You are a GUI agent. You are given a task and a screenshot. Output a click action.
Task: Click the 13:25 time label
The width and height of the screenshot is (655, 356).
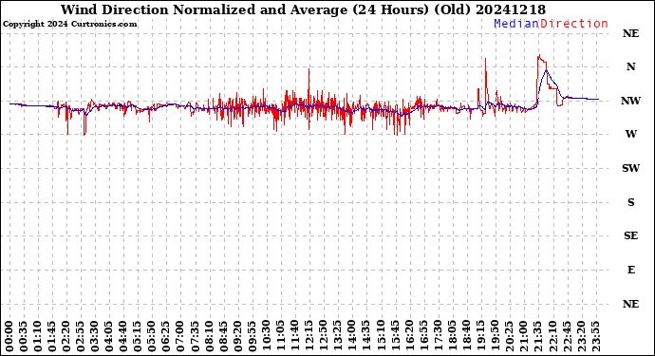pyautogui.click(x=338, y=337)
